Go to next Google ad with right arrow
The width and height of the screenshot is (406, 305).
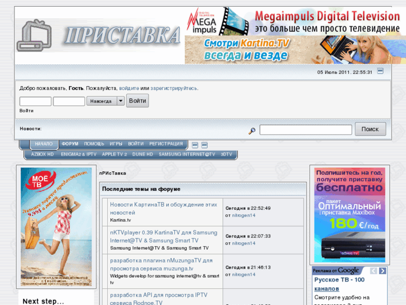click(383, 271)
